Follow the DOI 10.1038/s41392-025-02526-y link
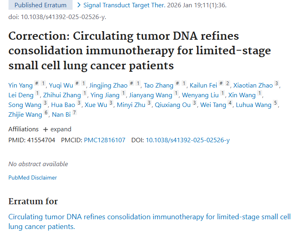Image resolution: width=308 pixels, height=231 pixels. [188, 140]
